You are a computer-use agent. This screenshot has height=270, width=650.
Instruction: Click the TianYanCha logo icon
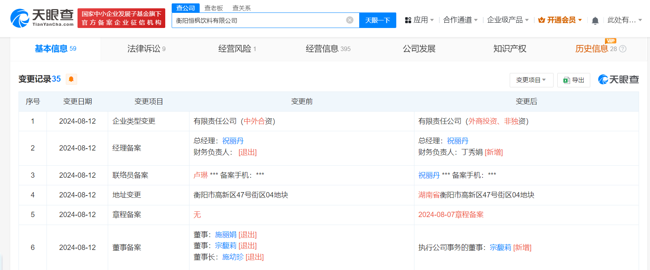(20, 18)
